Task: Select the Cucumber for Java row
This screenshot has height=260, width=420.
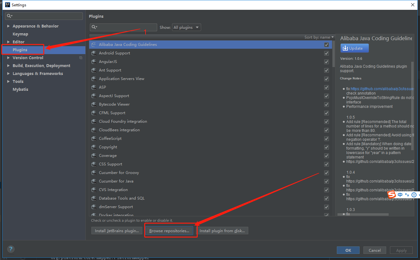Action: [210, 181]
